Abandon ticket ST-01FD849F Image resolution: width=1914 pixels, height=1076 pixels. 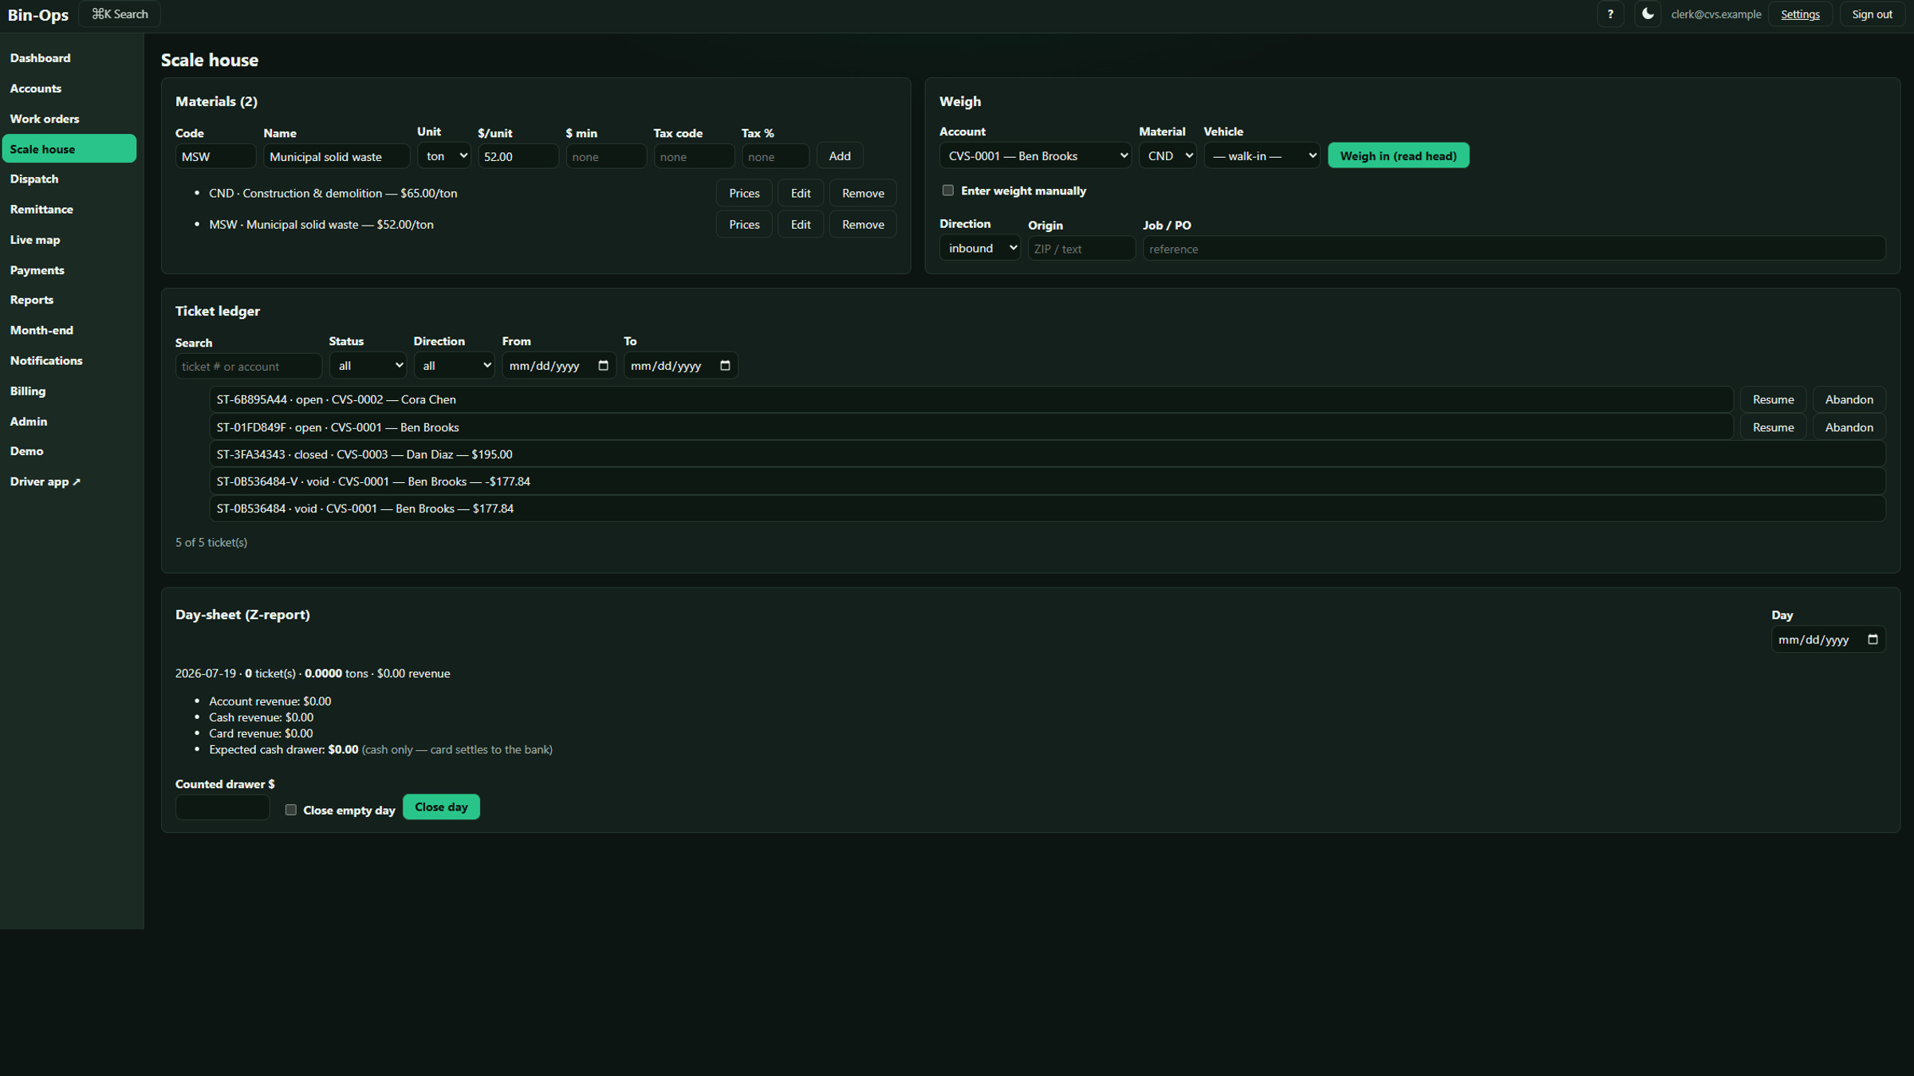click(x=1849, y=428)
